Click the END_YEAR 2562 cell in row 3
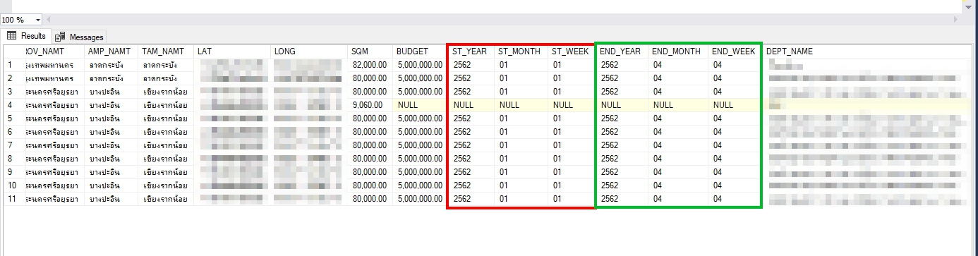 pyautogui.click(x=622, y=92)
